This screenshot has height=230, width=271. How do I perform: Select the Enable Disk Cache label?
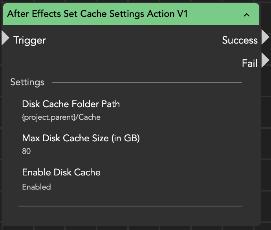61,172
